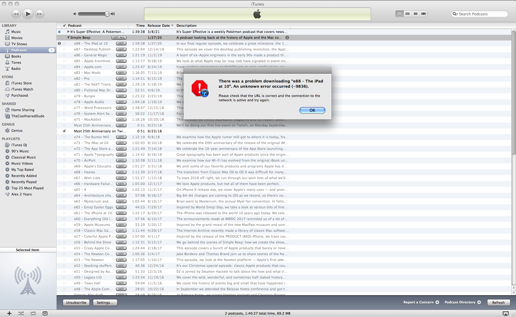Switch to the plain list view

pos(399,14)
